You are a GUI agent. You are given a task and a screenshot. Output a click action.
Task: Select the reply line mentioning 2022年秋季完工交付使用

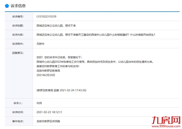pyautogui.click(x=95, y=62)
